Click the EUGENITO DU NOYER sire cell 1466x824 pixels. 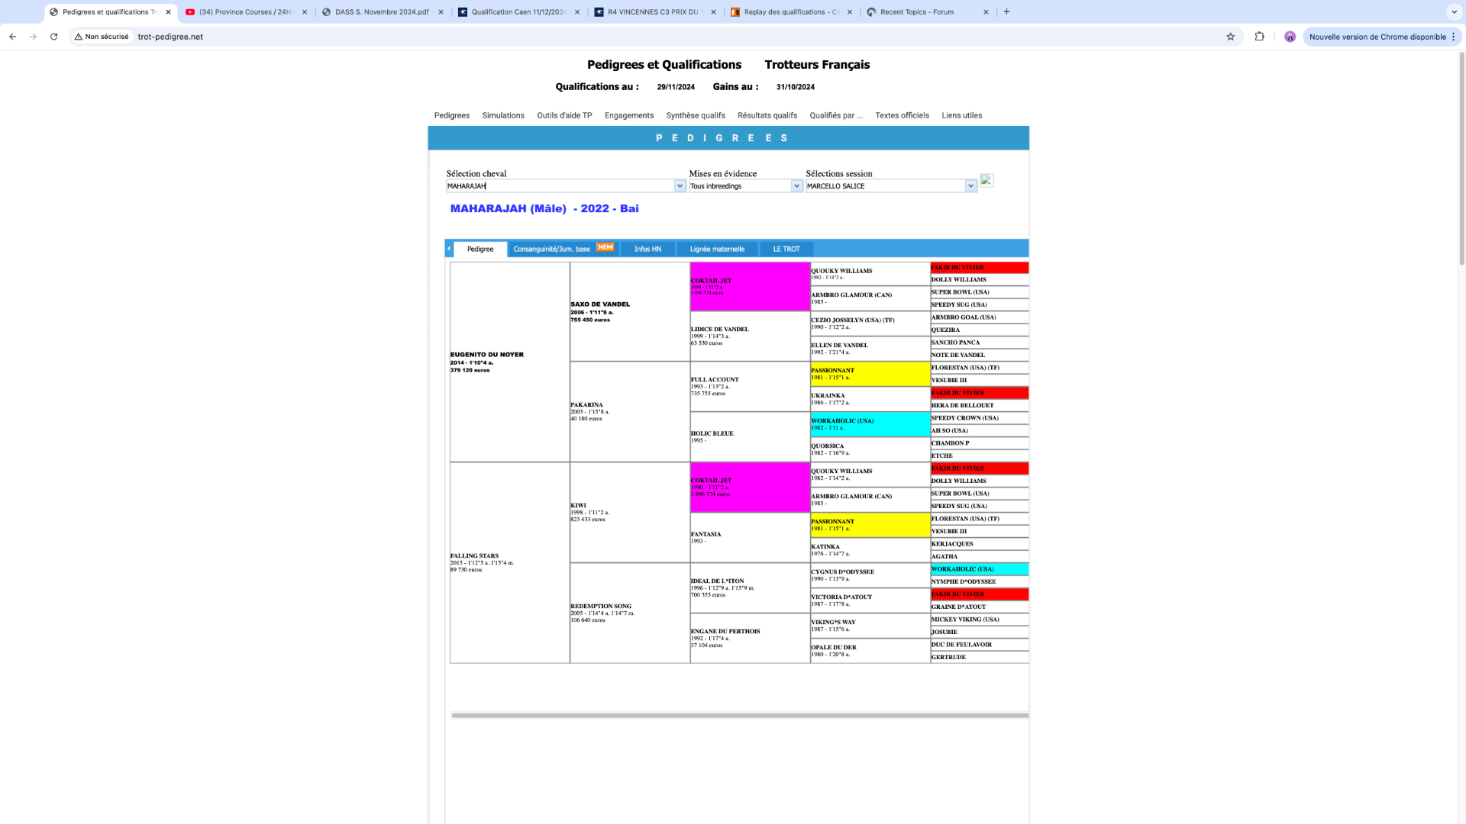click(x=509, y=362)
